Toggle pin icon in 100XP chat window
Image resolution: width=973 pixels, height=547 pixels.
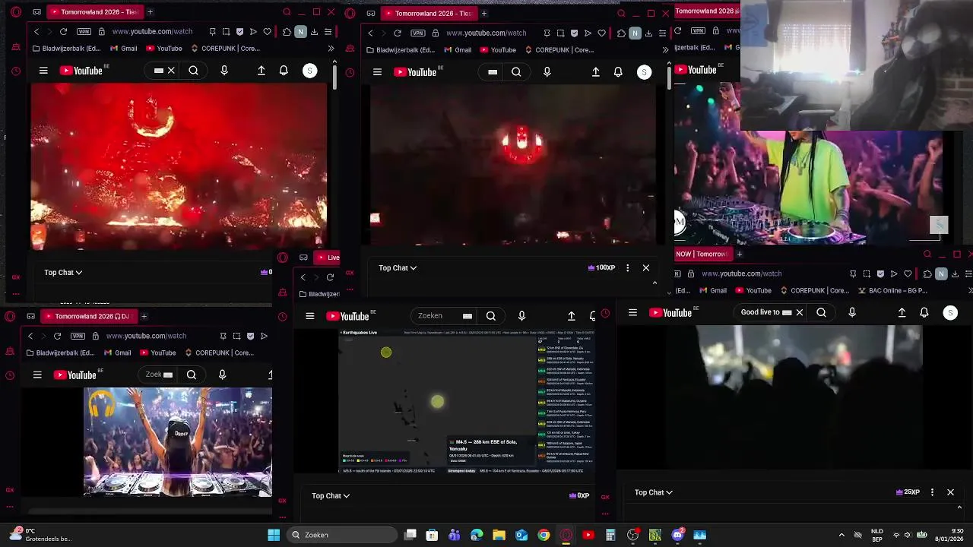(x=547, y=33)
